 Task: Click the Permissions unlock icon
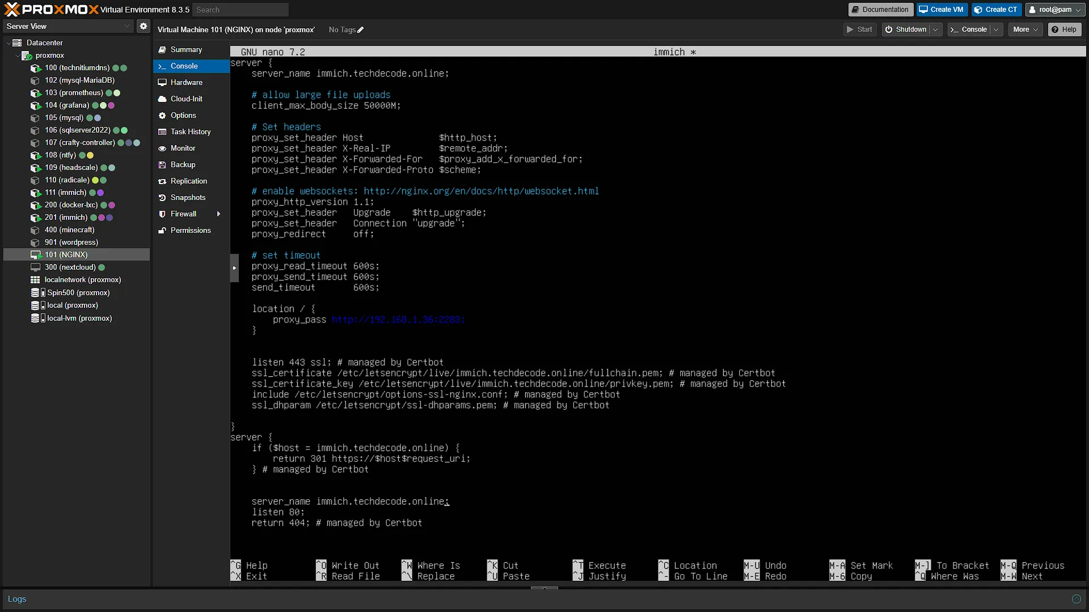click(x=162, y=231)
